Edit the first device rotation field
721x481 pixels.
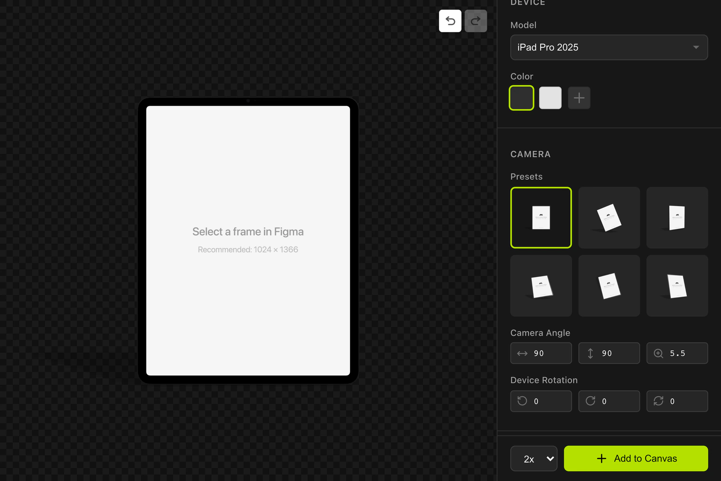coord(541,401)
